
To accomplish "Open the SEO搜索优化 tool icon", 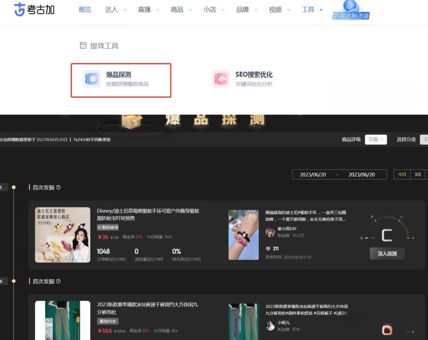I will 221,79.
